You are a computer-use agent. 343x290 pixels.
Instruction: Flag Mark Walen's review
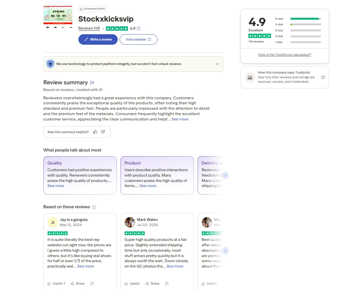click(x=167, y=284)
